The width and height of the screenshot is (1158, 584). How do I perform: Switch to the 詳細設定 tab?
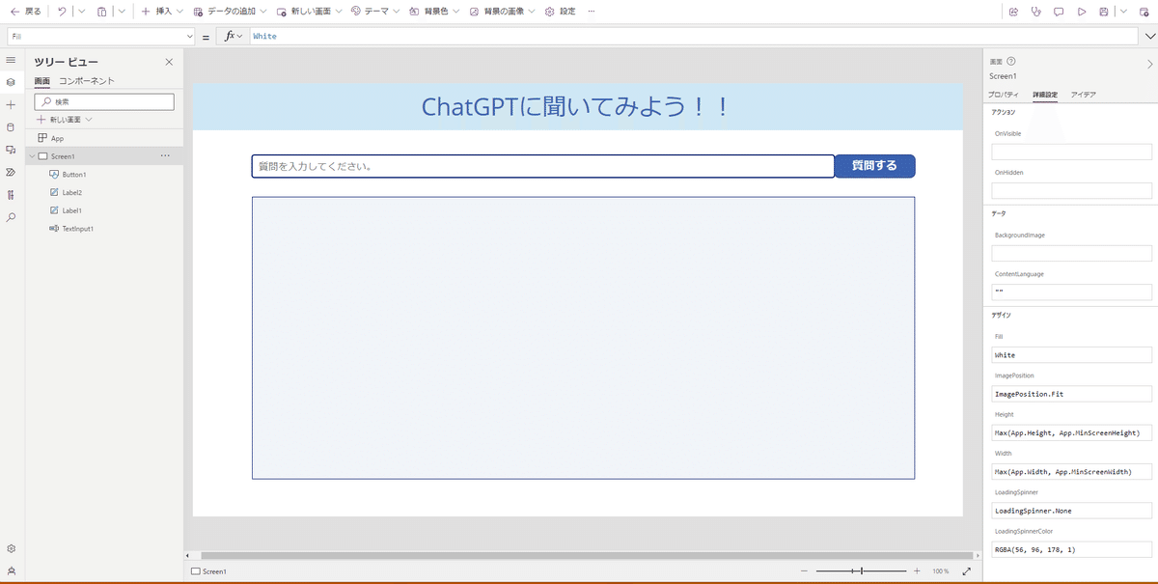coord(1045,95)
